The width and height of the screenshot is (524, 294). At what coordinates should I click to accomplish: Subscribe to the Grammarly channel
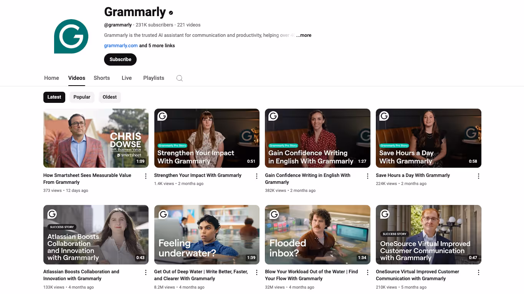pyautogui.click(x=120, y=59)
